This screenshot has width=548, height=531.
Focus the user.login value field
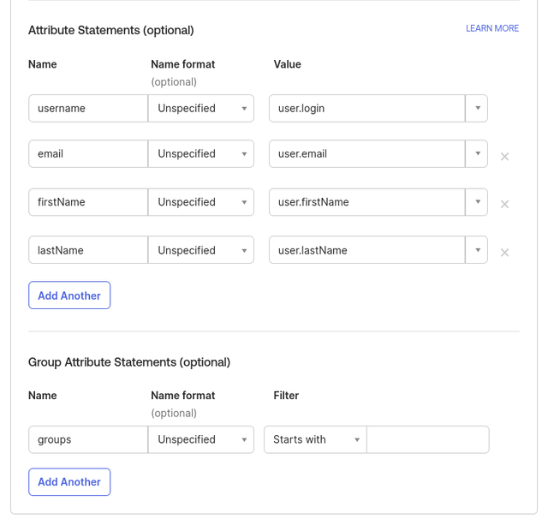click(367, 109)
